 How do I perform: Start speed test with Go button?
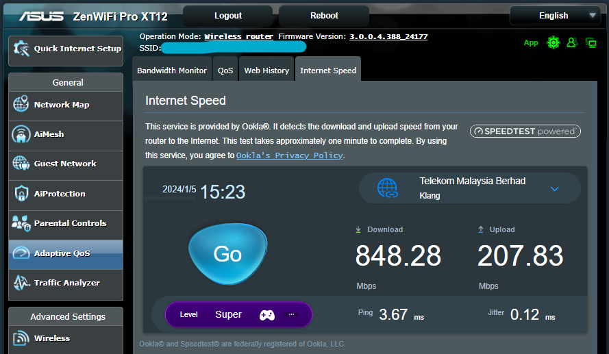[228, 254]
